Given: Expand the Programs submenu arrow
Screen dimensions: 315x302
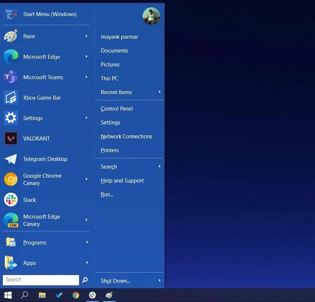Looking at the screenshot, I should click(87, 242).
